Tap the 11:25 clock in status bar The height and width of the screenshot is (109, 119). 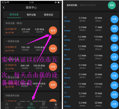pyautogui.click(x=31, y=2)
